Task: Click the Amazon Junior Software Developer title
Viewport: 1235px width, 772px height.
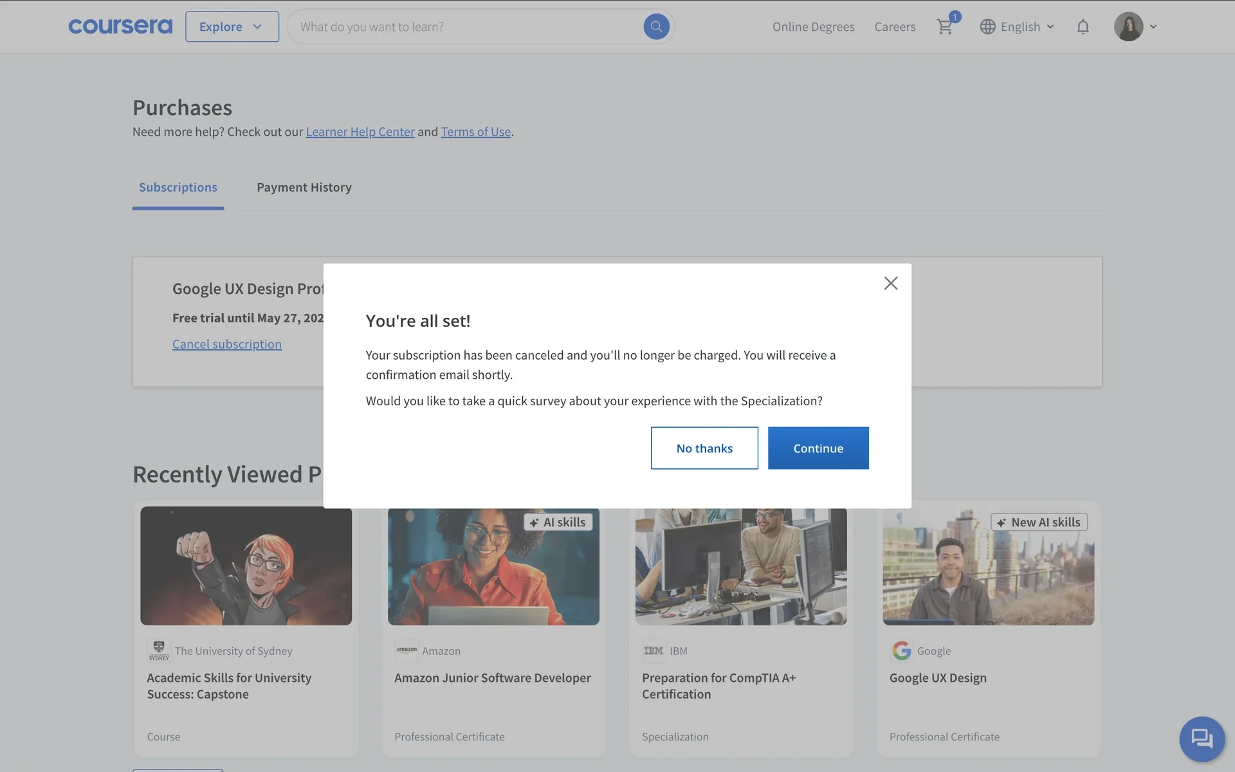Action: pyautogui.click(x=493, y=677)
